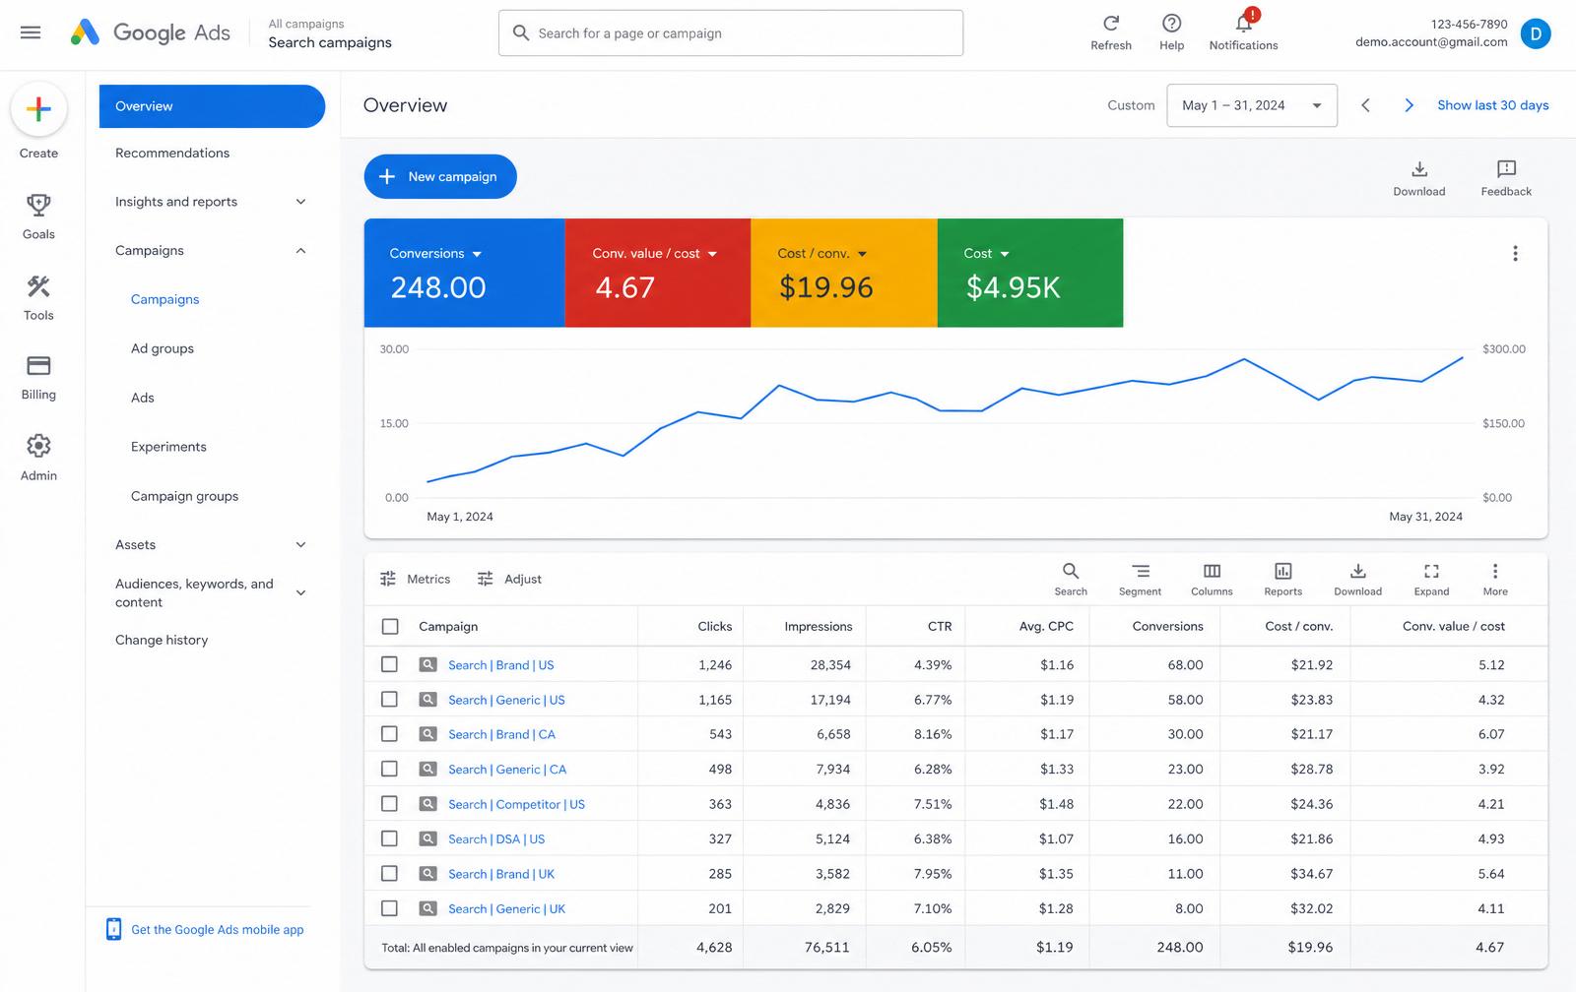Open Search | Competitor | US campaign
The image size is (1576, 992).
point(516,804)
